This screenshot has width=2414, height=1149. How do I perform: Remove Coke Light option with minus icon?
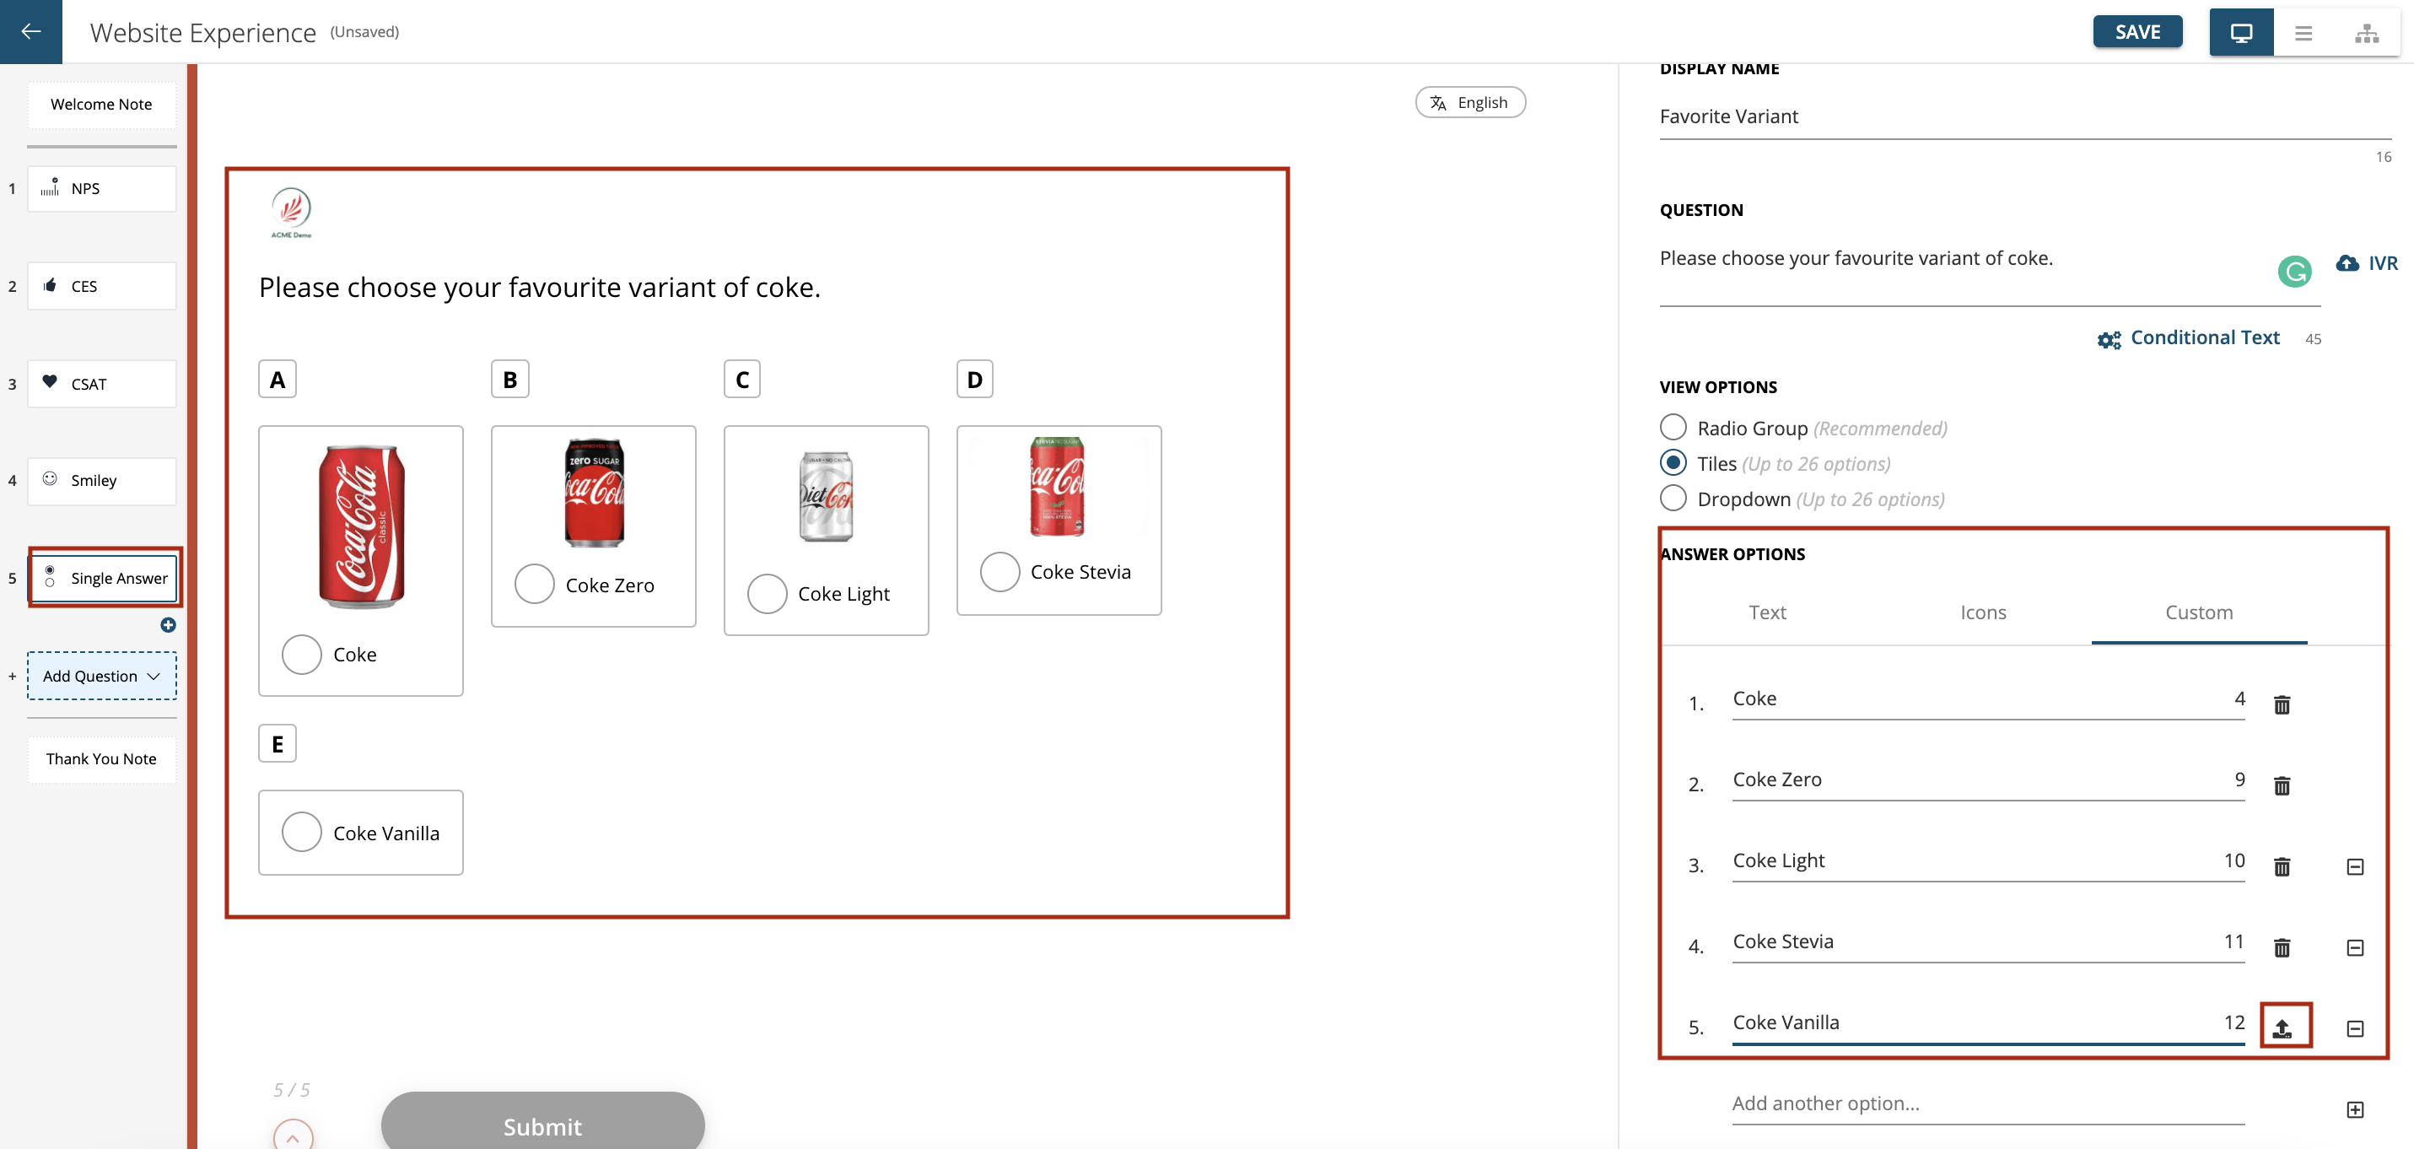click(2355, 867)
